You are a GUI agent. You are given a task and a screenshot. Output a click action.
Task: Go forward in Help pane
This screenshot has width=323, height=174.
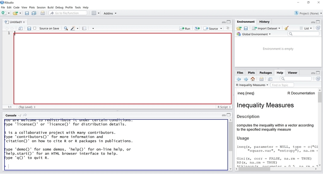click(x=246, y=79)
